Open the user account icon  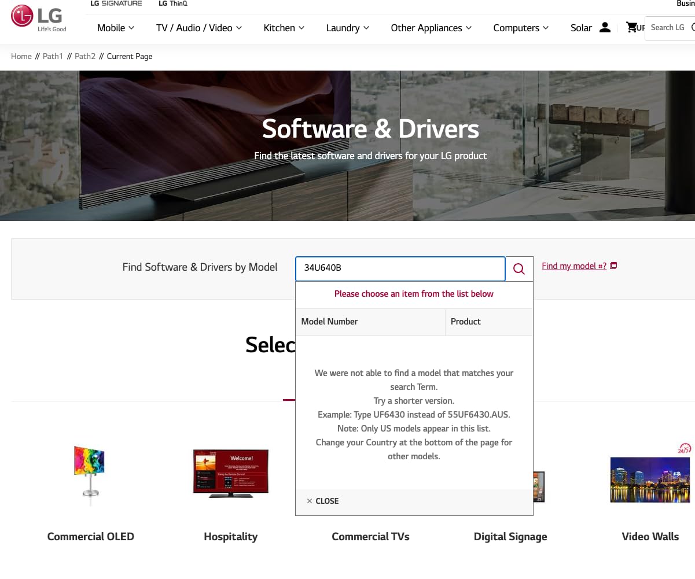click(605, 27)
